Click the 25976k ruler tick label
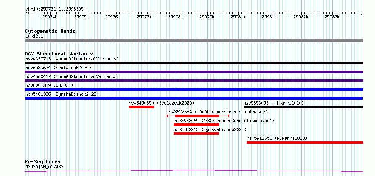 tap(112, 17)
